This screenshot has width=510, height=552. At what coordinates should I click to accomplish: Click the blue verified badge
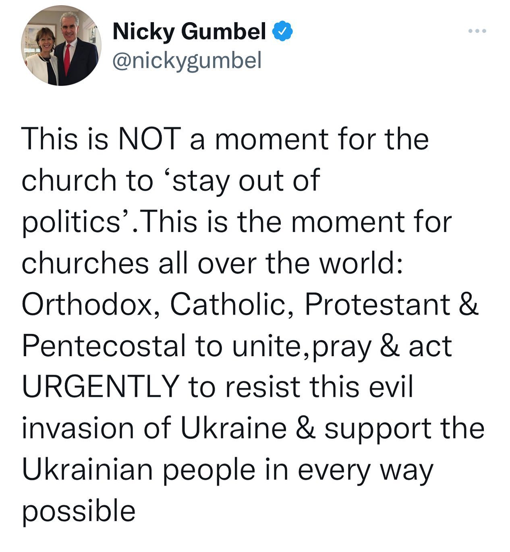click(283, 32)
